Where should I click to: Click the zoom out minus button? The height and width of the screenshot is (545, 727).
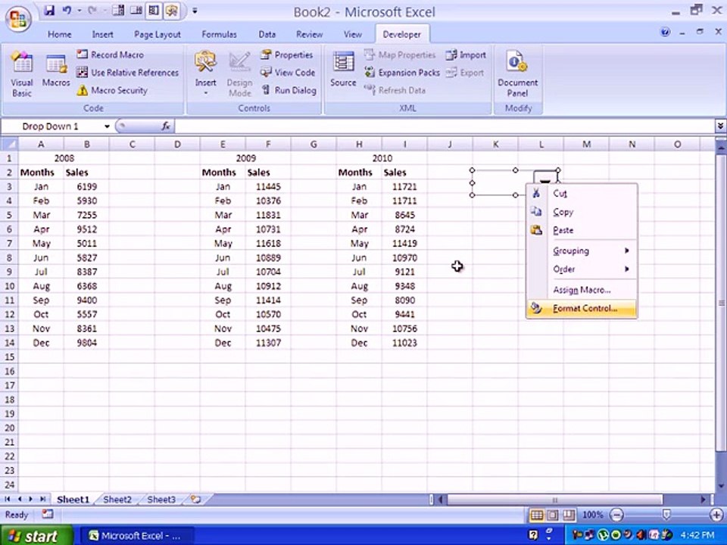tap(616, 515)
